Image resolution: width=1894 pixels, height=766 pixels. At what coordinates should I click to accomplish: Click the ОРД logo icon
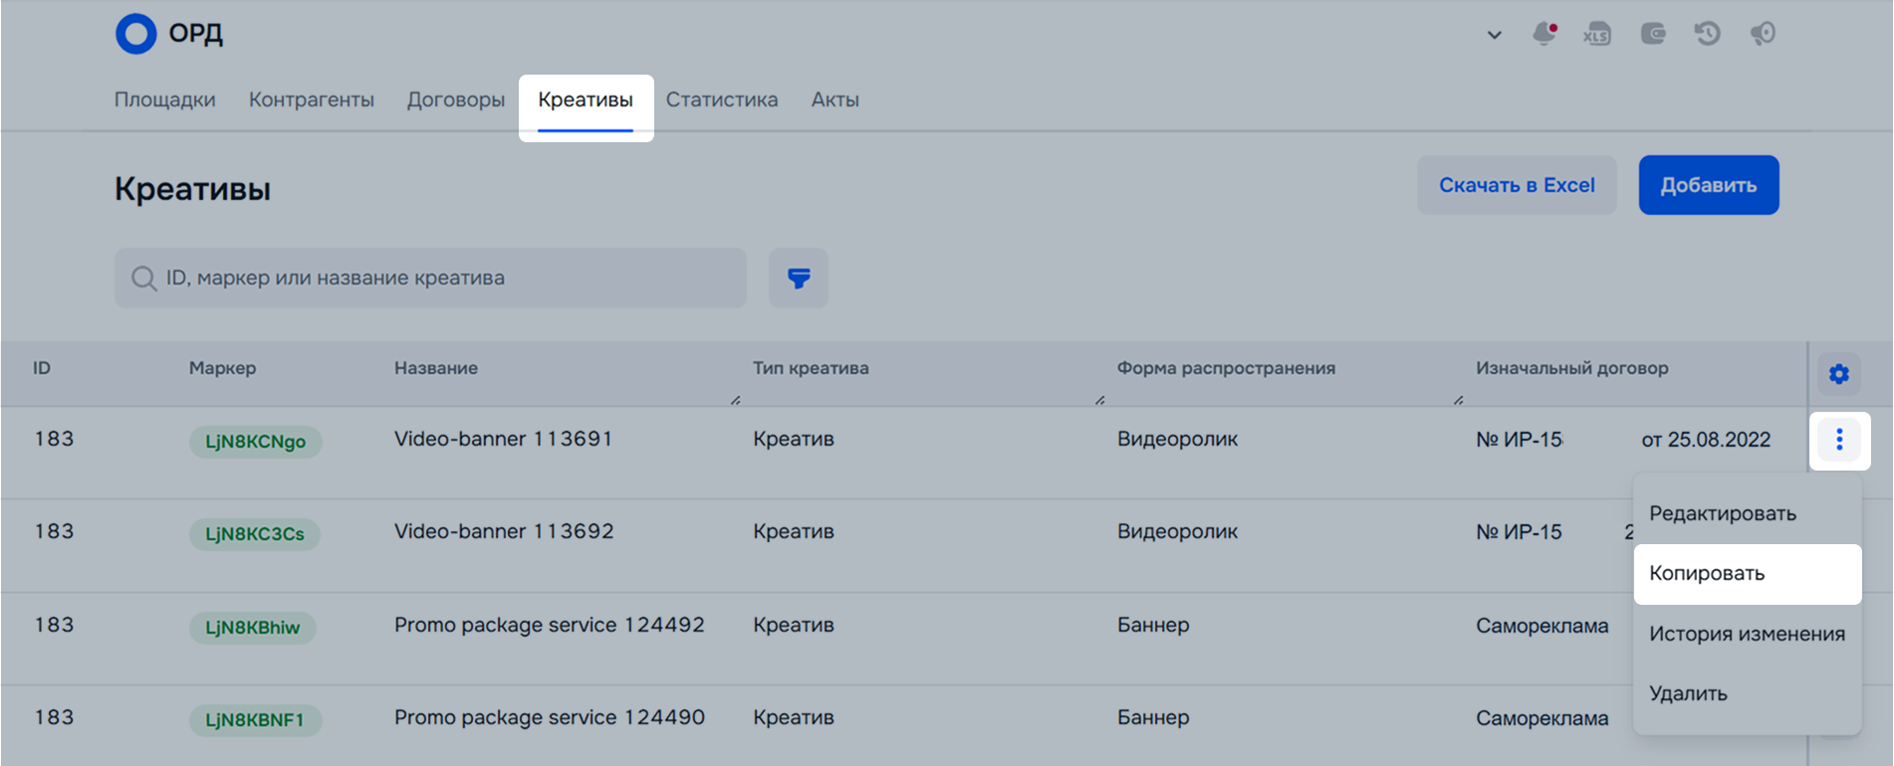[136, 34]
